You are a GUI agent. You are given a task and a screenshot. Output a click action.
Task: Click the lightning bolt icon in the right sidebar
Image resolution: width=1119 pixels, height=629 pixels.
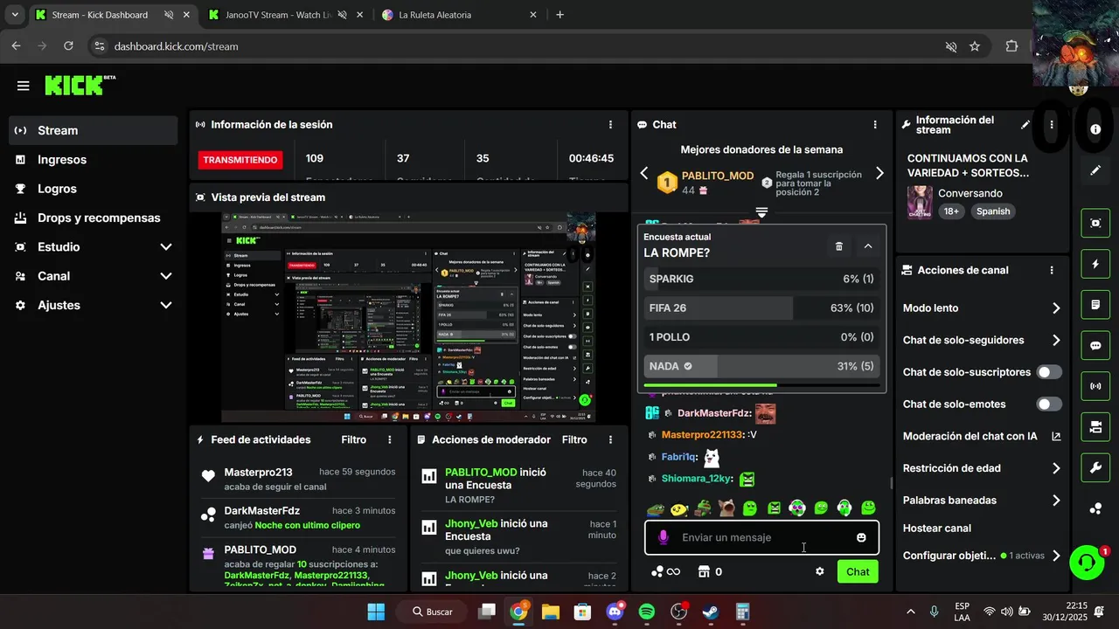click(x=1095, y=264)
